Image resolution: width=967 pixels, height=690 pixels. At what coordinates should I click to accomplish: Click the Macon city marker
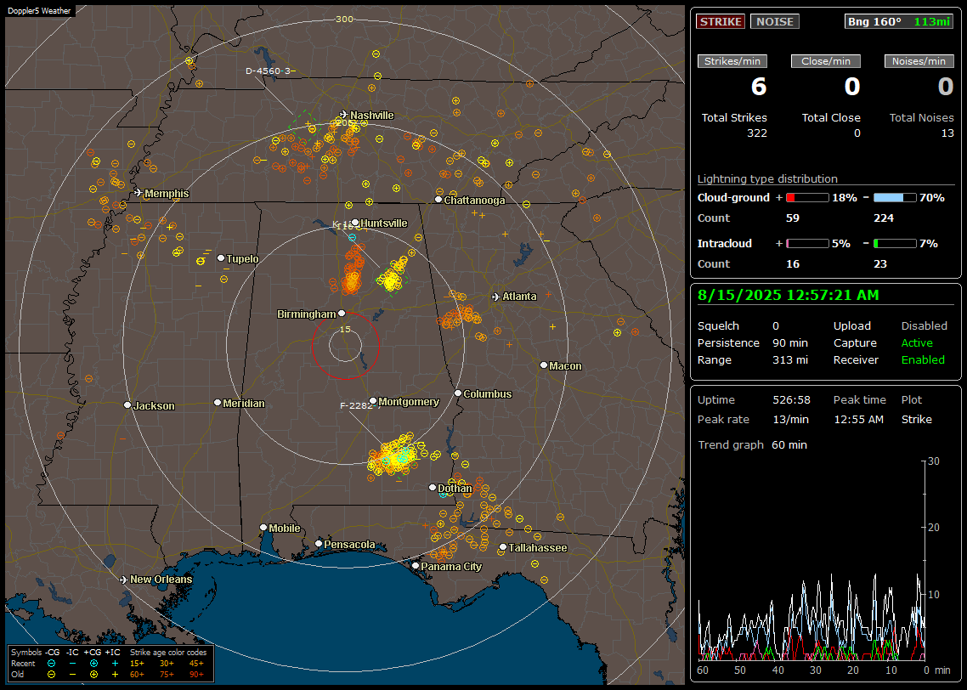click(543, 365)
